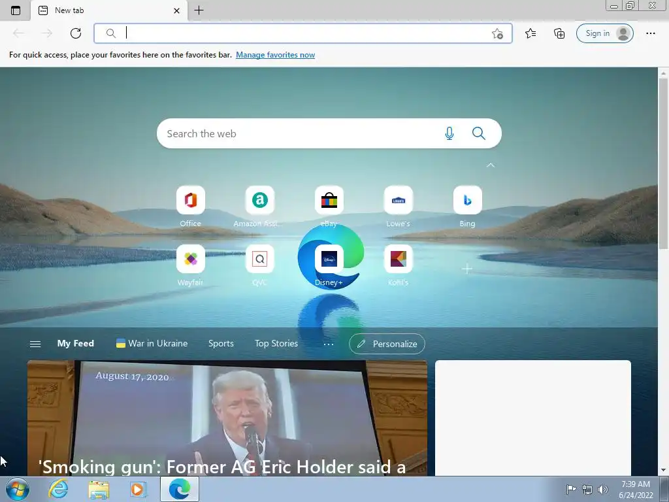669x502 pixels.
Task: Add this page to favorites star
Action: tap(497, 34)
